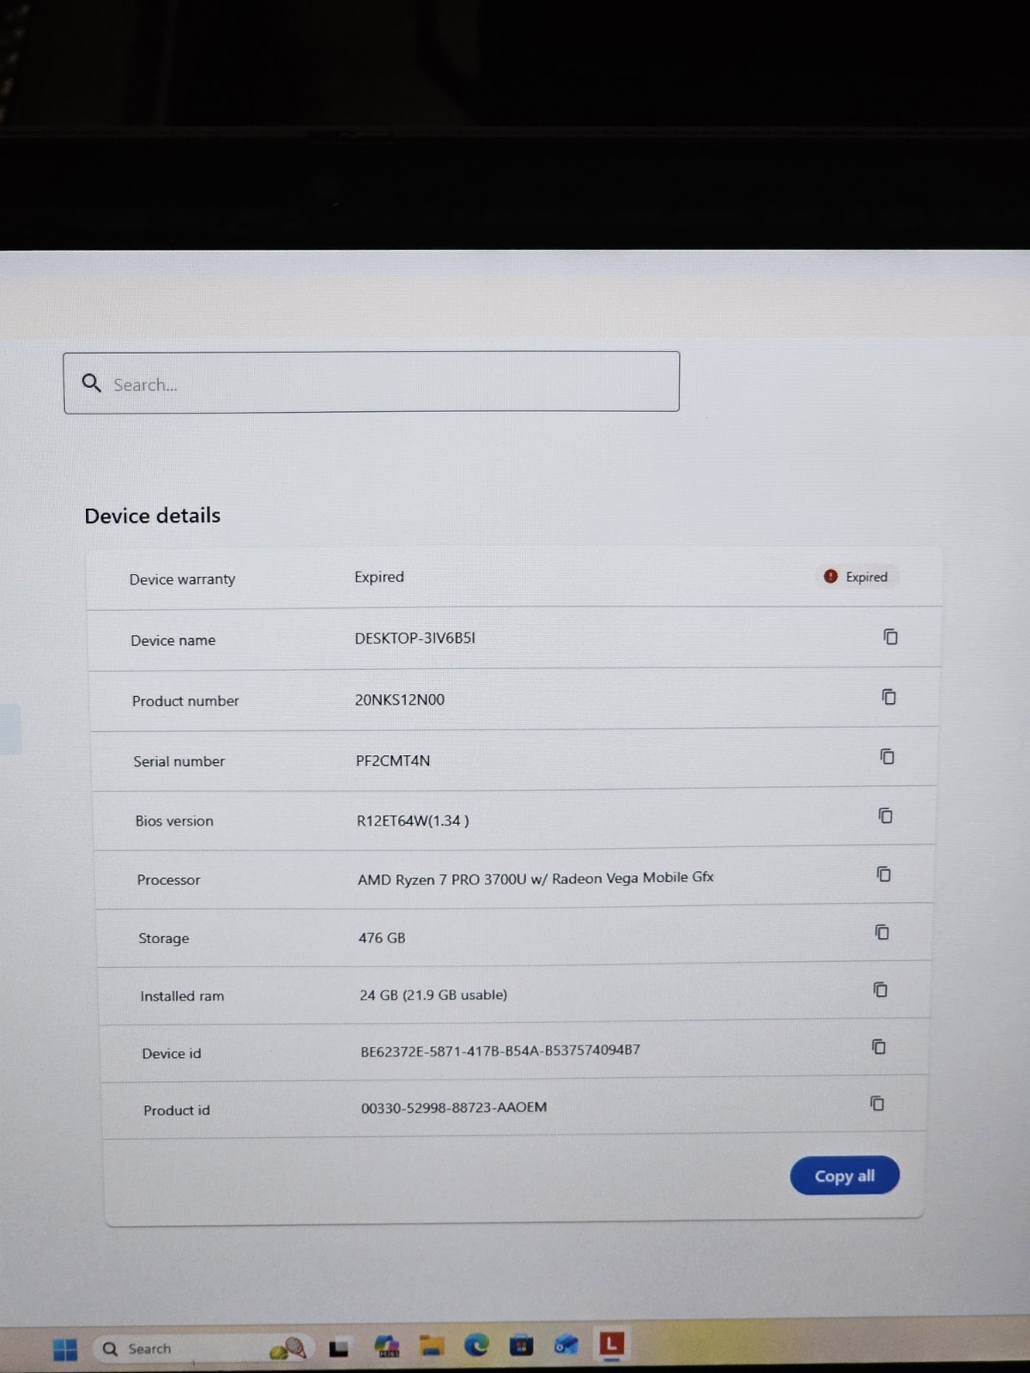The image size is (1030, 1373).
Task: Focus the Search field above Device details
Action: 372,383
